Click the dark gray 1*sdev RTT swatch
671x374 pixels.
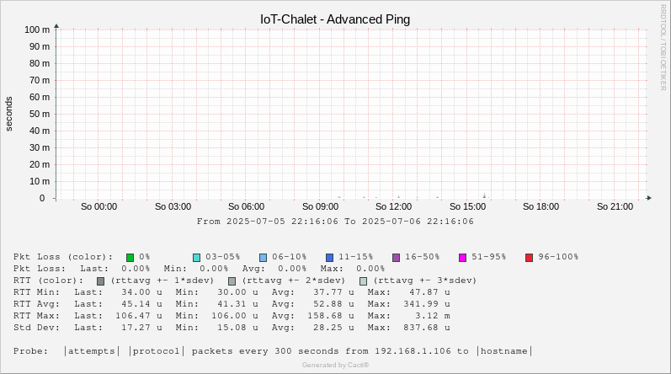pos(100,281)
